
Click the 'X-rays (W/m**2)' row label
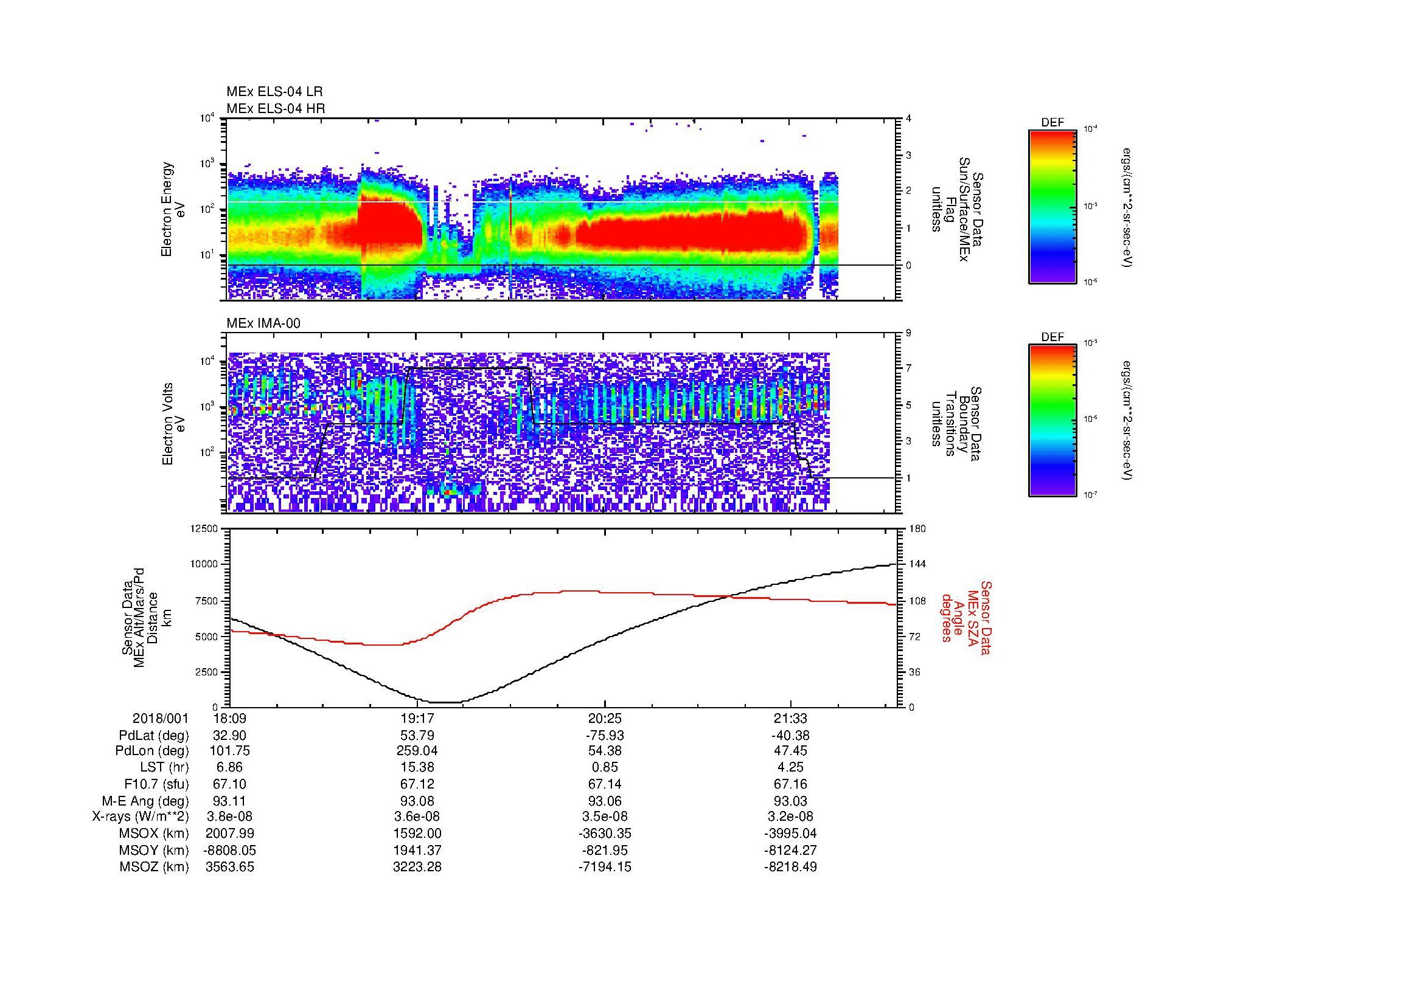(x=141, y=817)
